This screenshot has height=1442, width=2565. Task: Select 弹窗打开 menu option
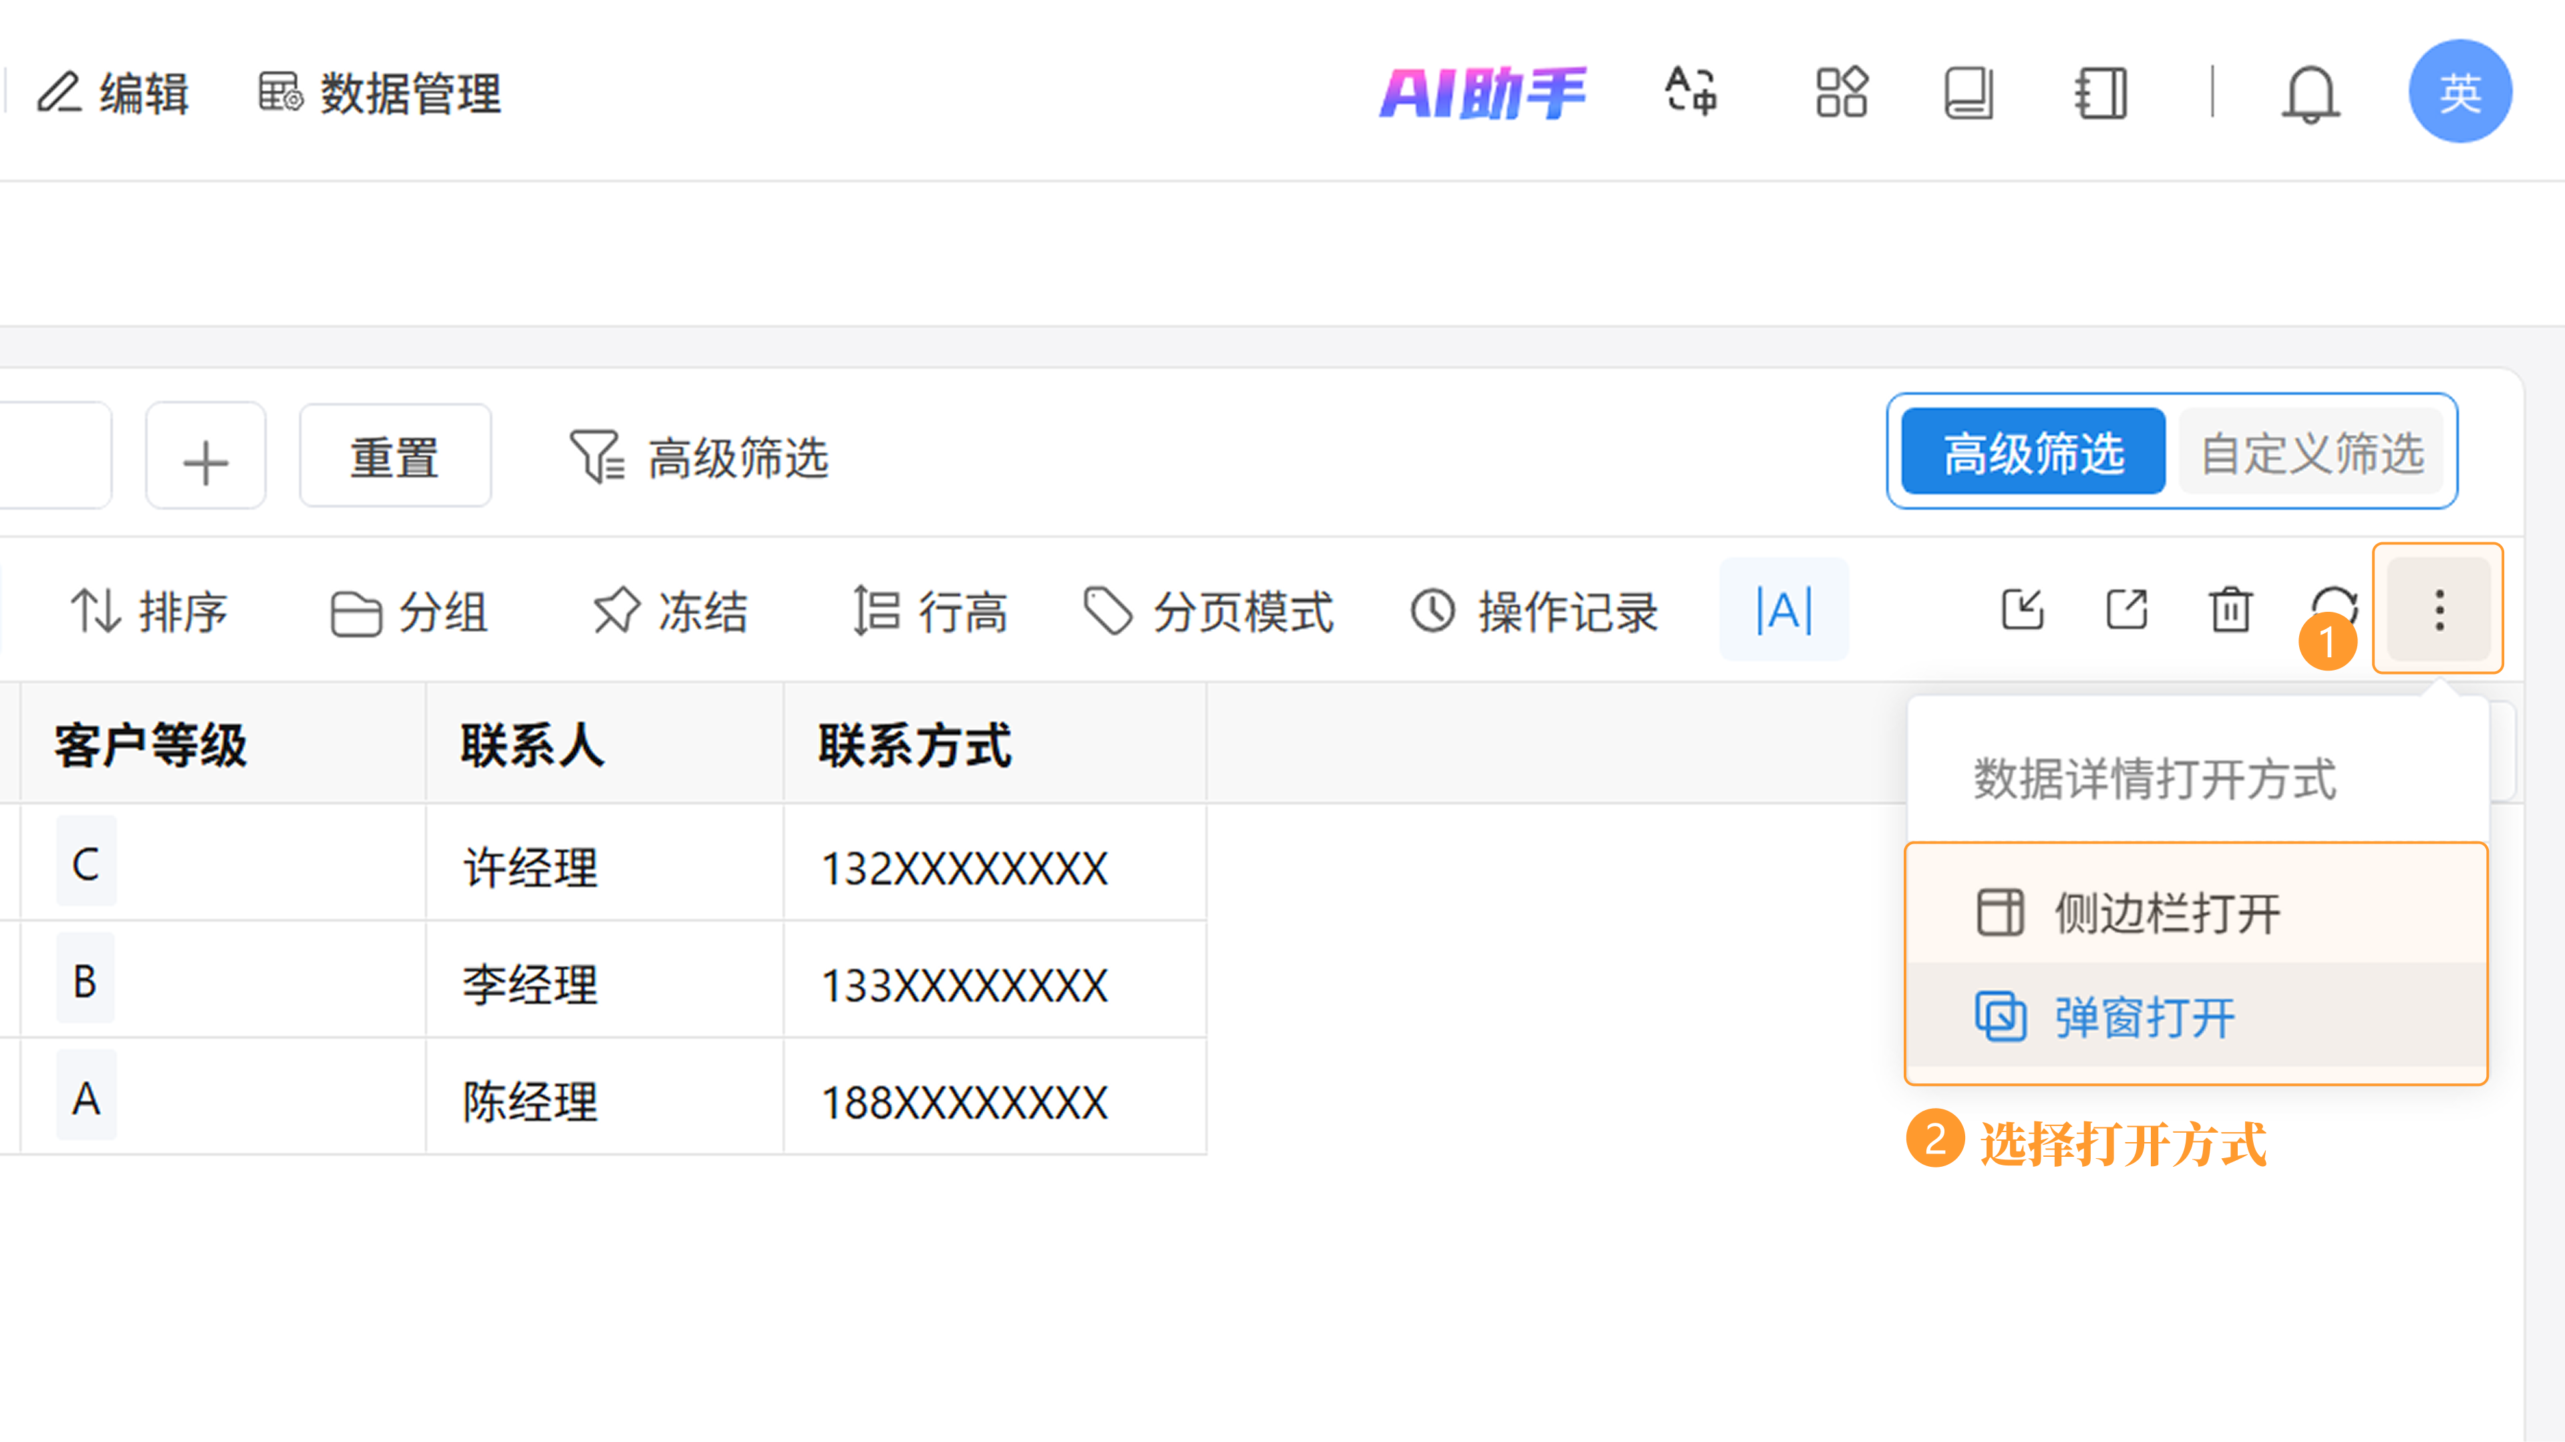pos(2145,1017)
